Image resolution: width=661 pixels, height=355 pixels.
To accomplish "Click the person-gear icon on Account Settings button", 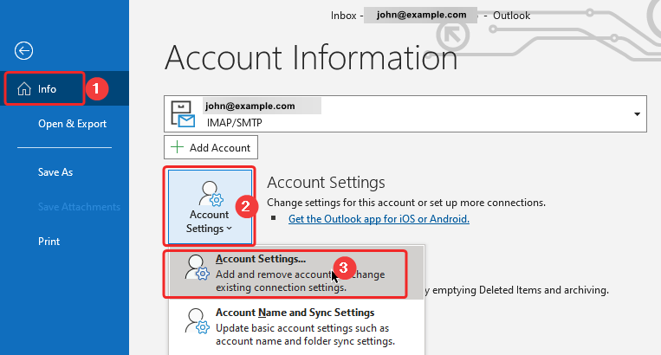I will 208,195.
